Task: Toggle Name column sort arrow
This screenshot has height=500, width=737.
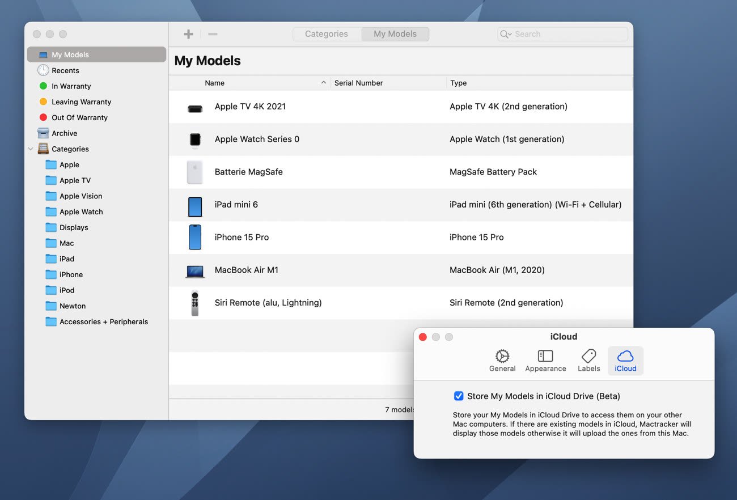Action: (x=324, y=83)
